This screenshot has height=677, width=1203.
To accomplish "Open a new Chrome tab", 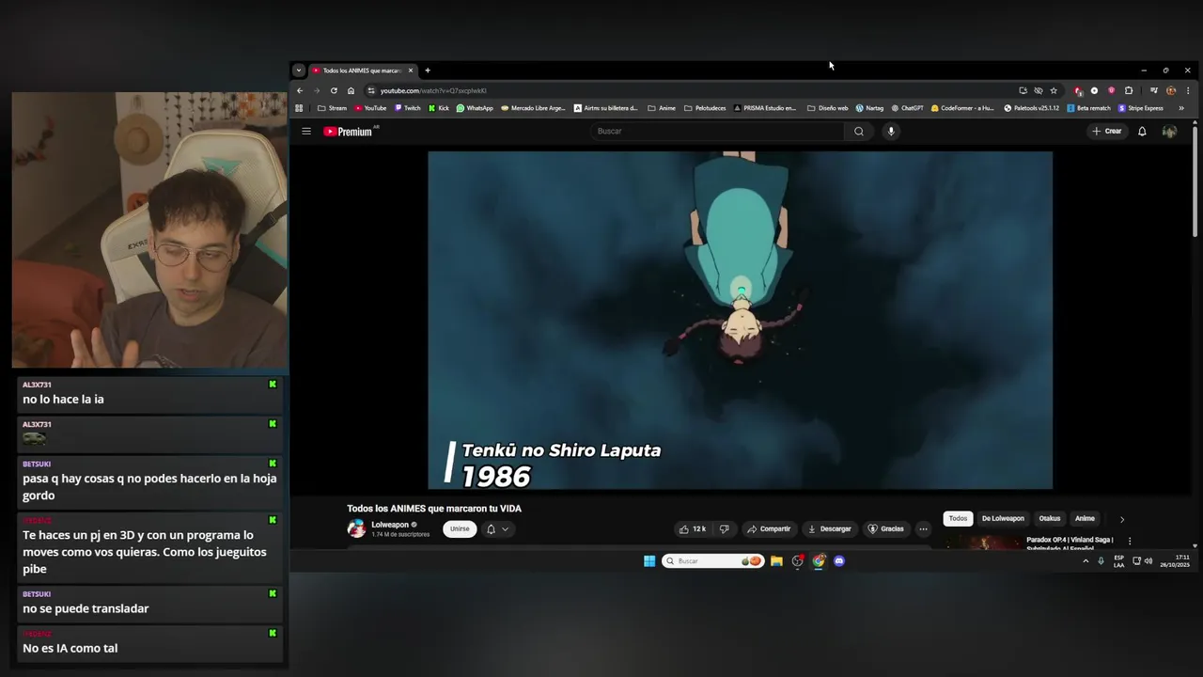I will 428,71.
